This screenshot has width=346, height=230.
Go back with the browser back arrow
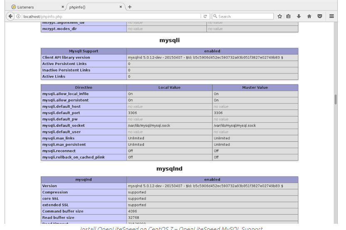click(x=10, y=16)
